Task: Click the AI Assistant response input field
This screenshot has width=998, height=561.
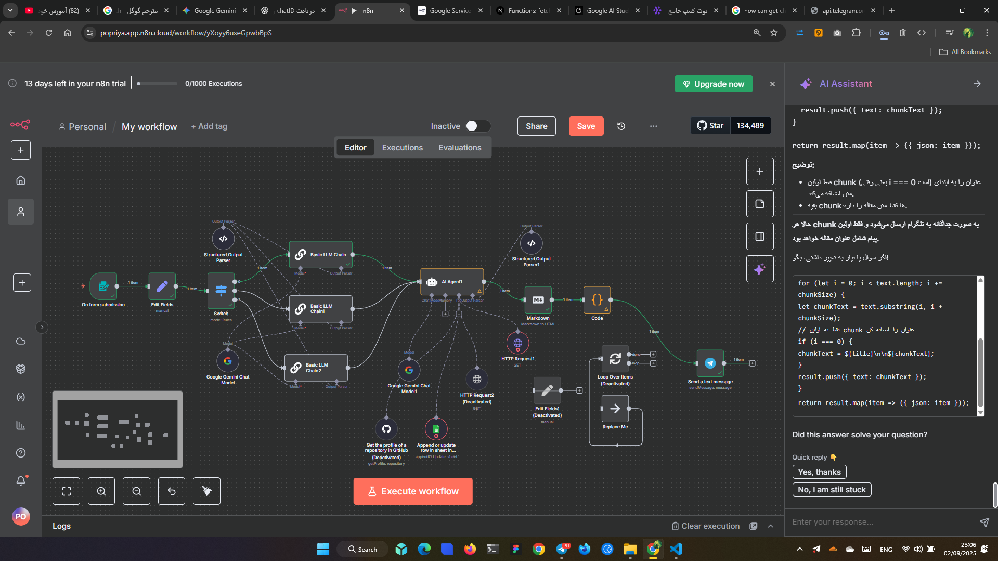Action: coord(883,522)
